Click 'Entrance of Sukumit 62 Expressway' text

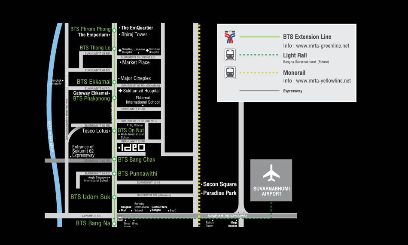(x=83, y=151)
